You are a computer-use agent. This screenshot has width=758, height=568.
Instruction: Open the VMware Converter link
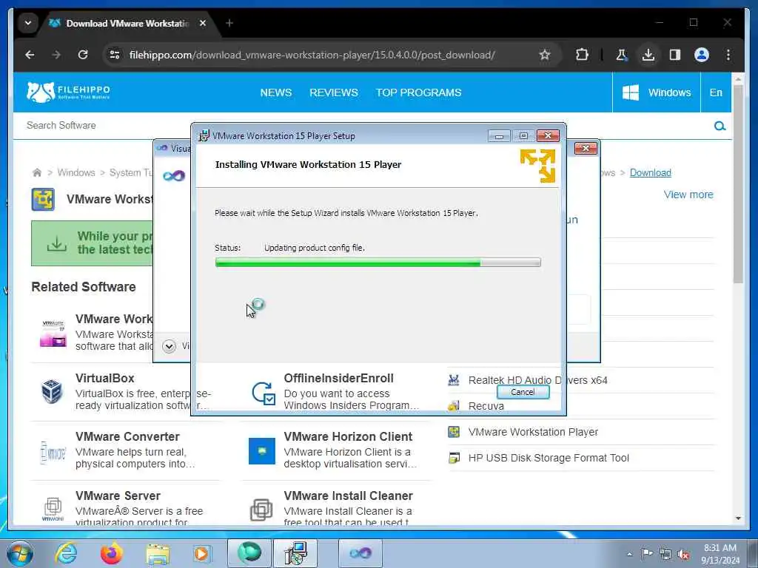(127, 436)
